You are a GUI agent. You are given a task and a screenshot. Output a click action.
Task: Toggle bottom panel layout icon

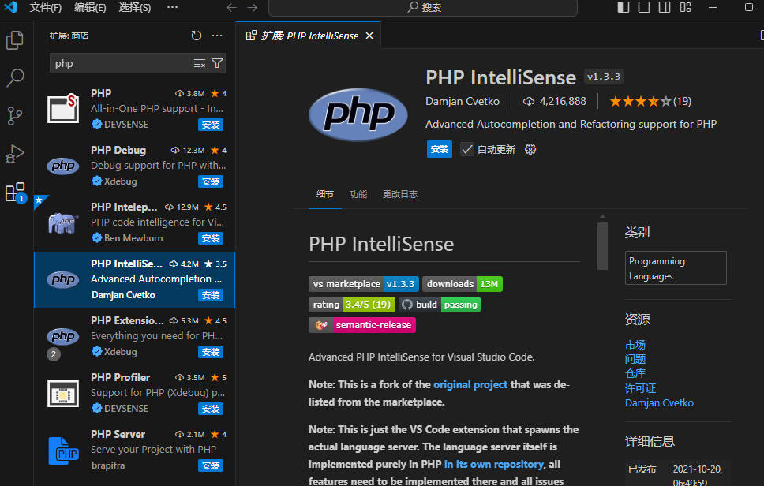pyautogui.click(x=644, y=7)
